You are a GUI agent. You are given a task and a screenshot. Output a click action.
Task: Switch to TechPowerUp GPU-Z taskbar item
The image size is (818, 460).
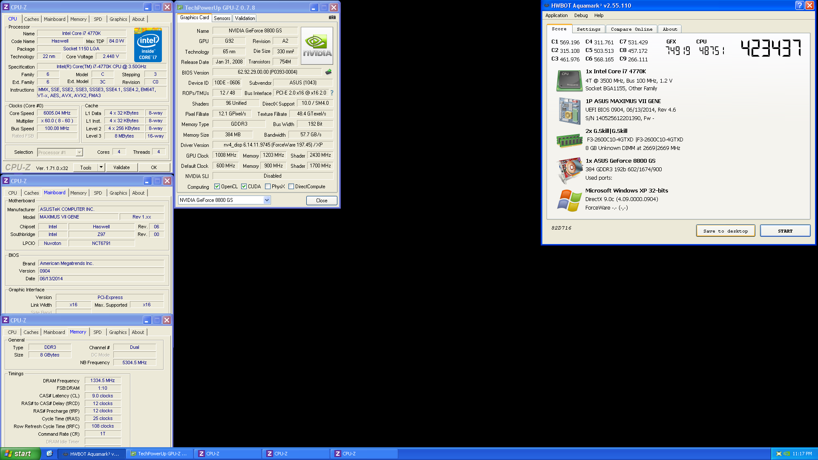click(x=160, y=454)
